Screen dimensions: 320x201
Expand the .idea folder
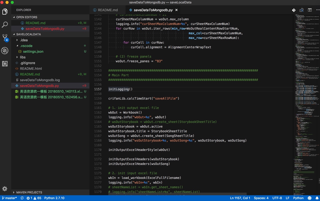(x=24, y=40)
